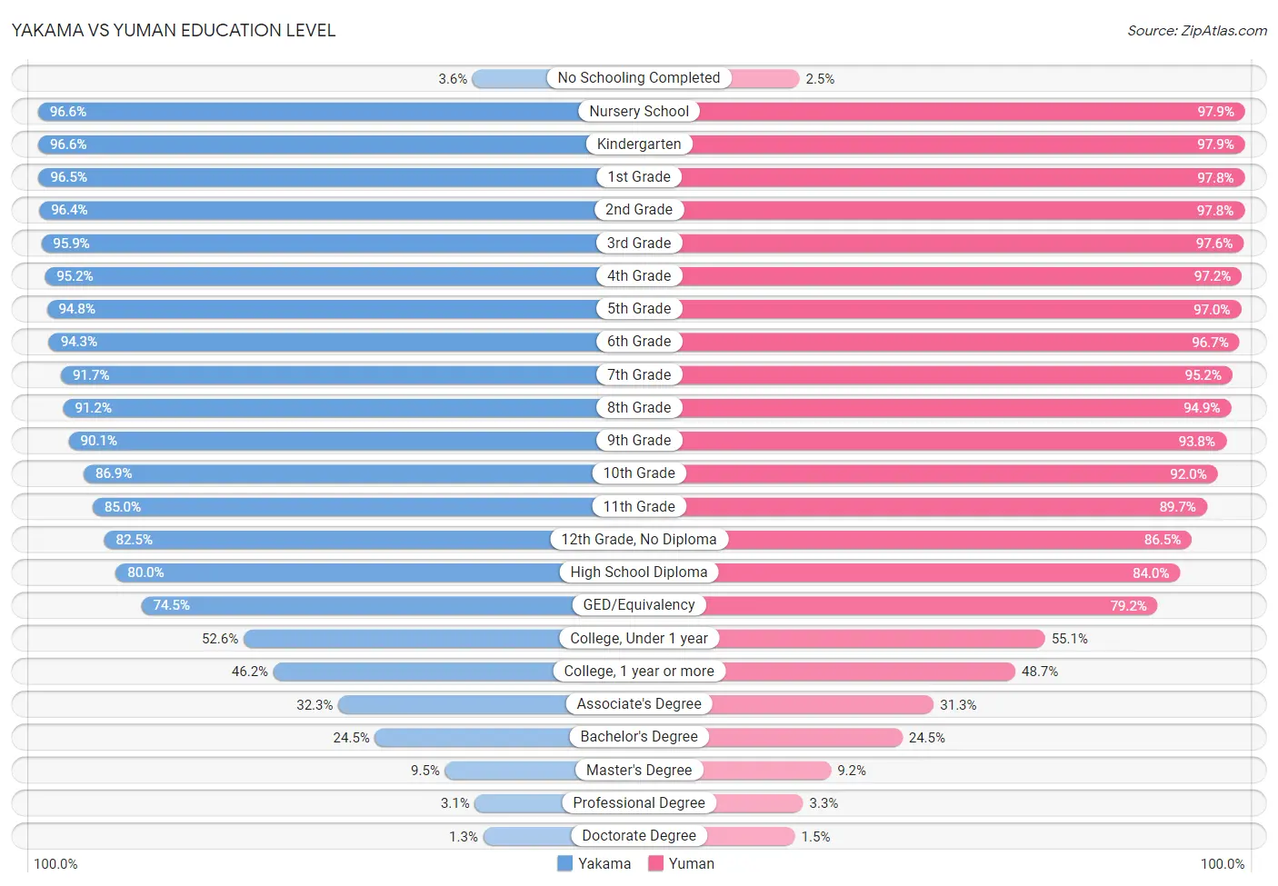1278x886 pixels.
Task: Click the Yakama blue legend swatch
Action: click(564, 863)
